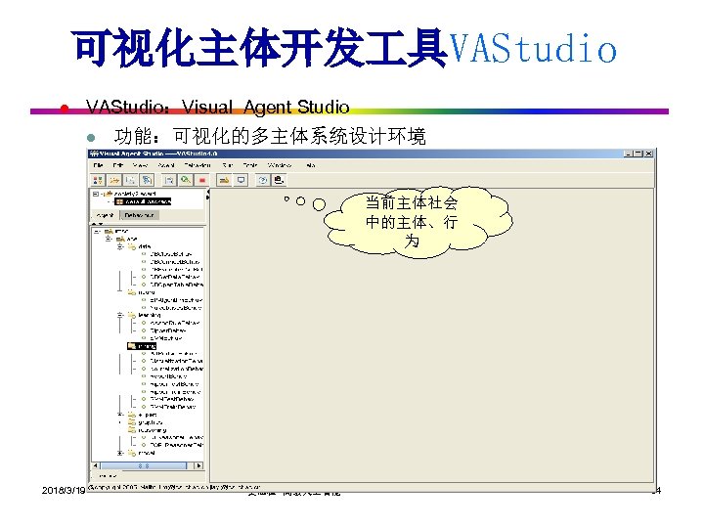
Task: Click the horizontal scrollbar thumb in tree
Action: [x=144, y=466]
